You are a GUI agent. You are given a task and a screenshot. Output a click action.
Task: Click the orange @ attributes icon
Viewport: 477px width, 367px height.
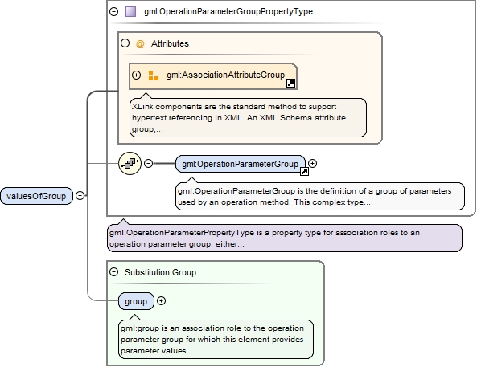tap(140, 43)
